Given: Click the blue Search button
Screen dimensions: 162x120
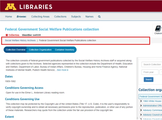Looking at the screenshot, I should coord(149,80).
